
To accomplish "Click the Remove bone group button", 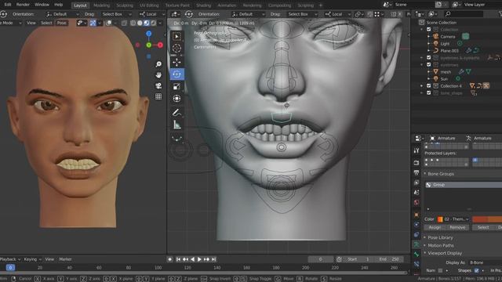I will point(457,227).
